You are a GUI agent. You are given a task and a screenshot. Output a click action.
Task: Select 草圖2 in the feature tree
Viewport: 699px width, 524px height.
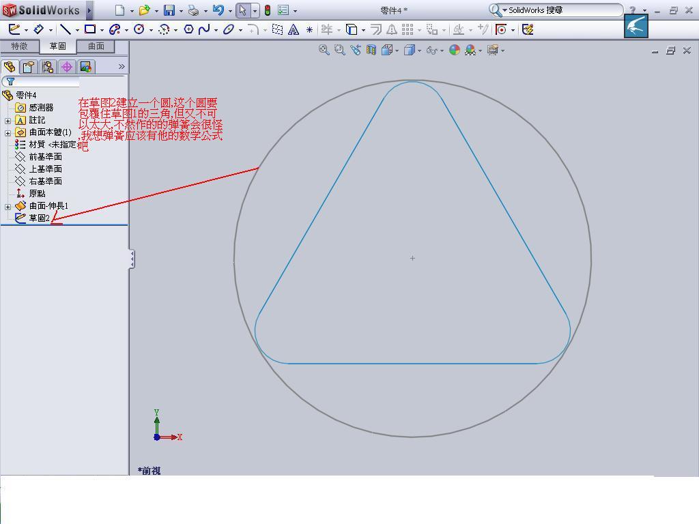coord(39,218)
